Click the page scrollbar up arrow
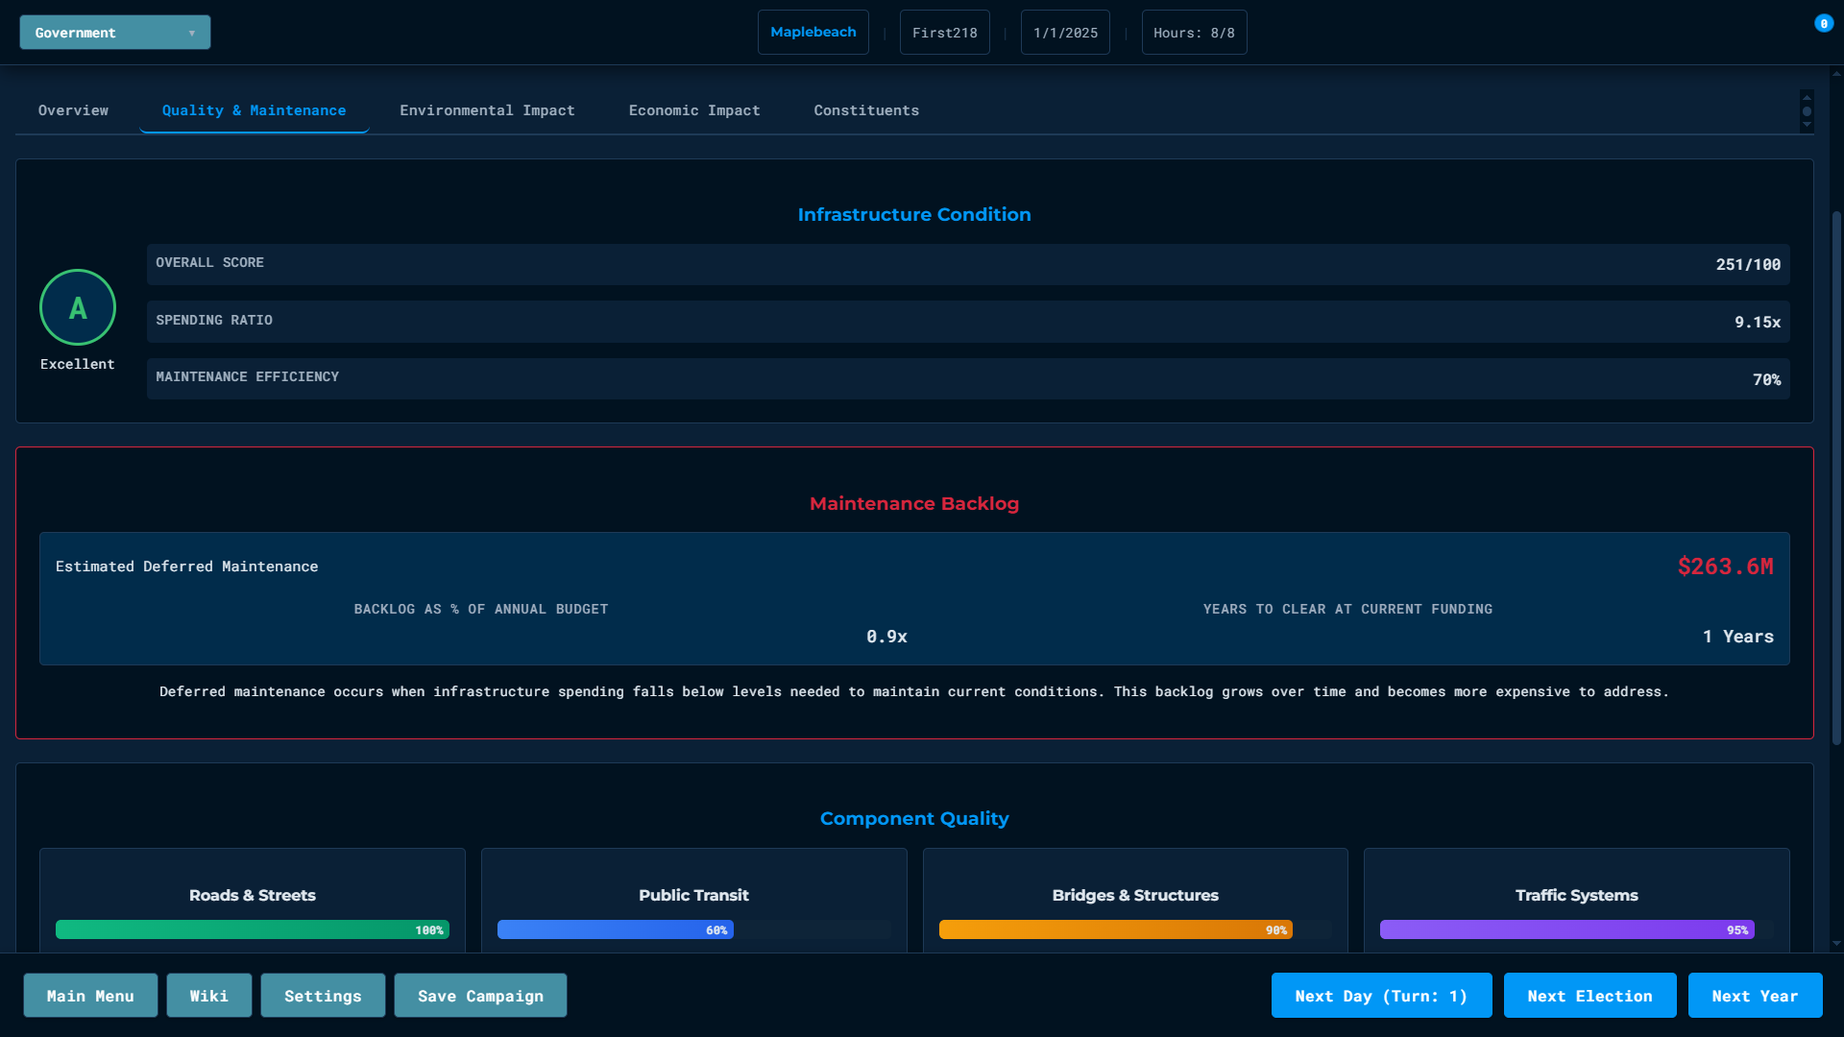The image size is (1844, 1037). tap(1836, 74)
